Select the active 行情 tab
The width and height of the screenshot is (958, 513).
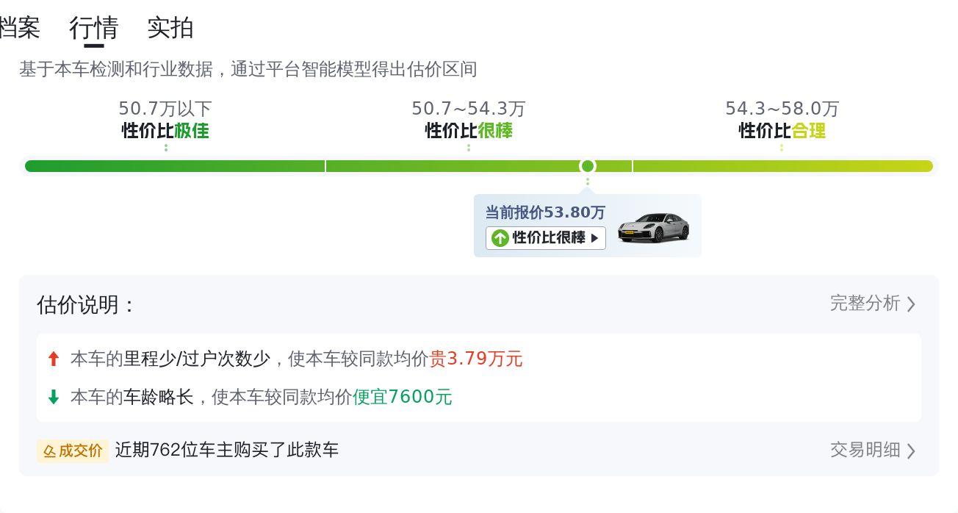pyautogui.click(x=94, y=27)
